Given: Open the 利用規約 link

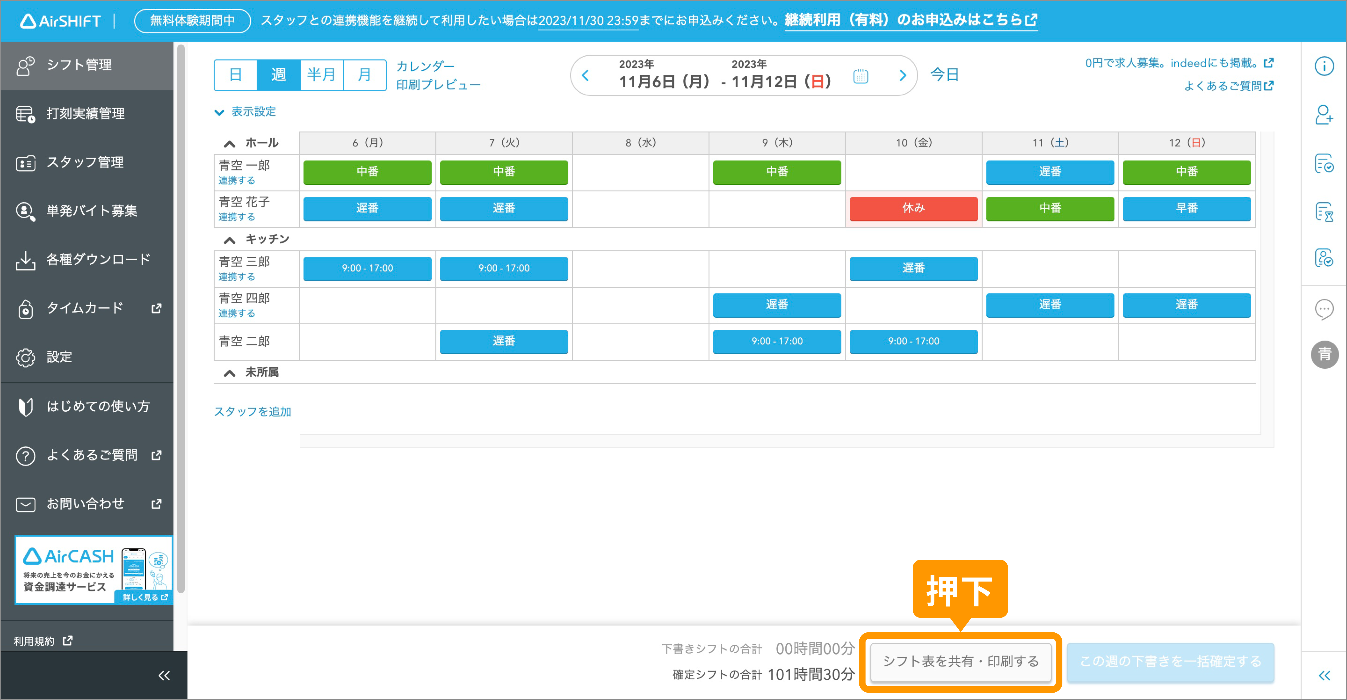Looking at the screenshot, I should [43, 641].
